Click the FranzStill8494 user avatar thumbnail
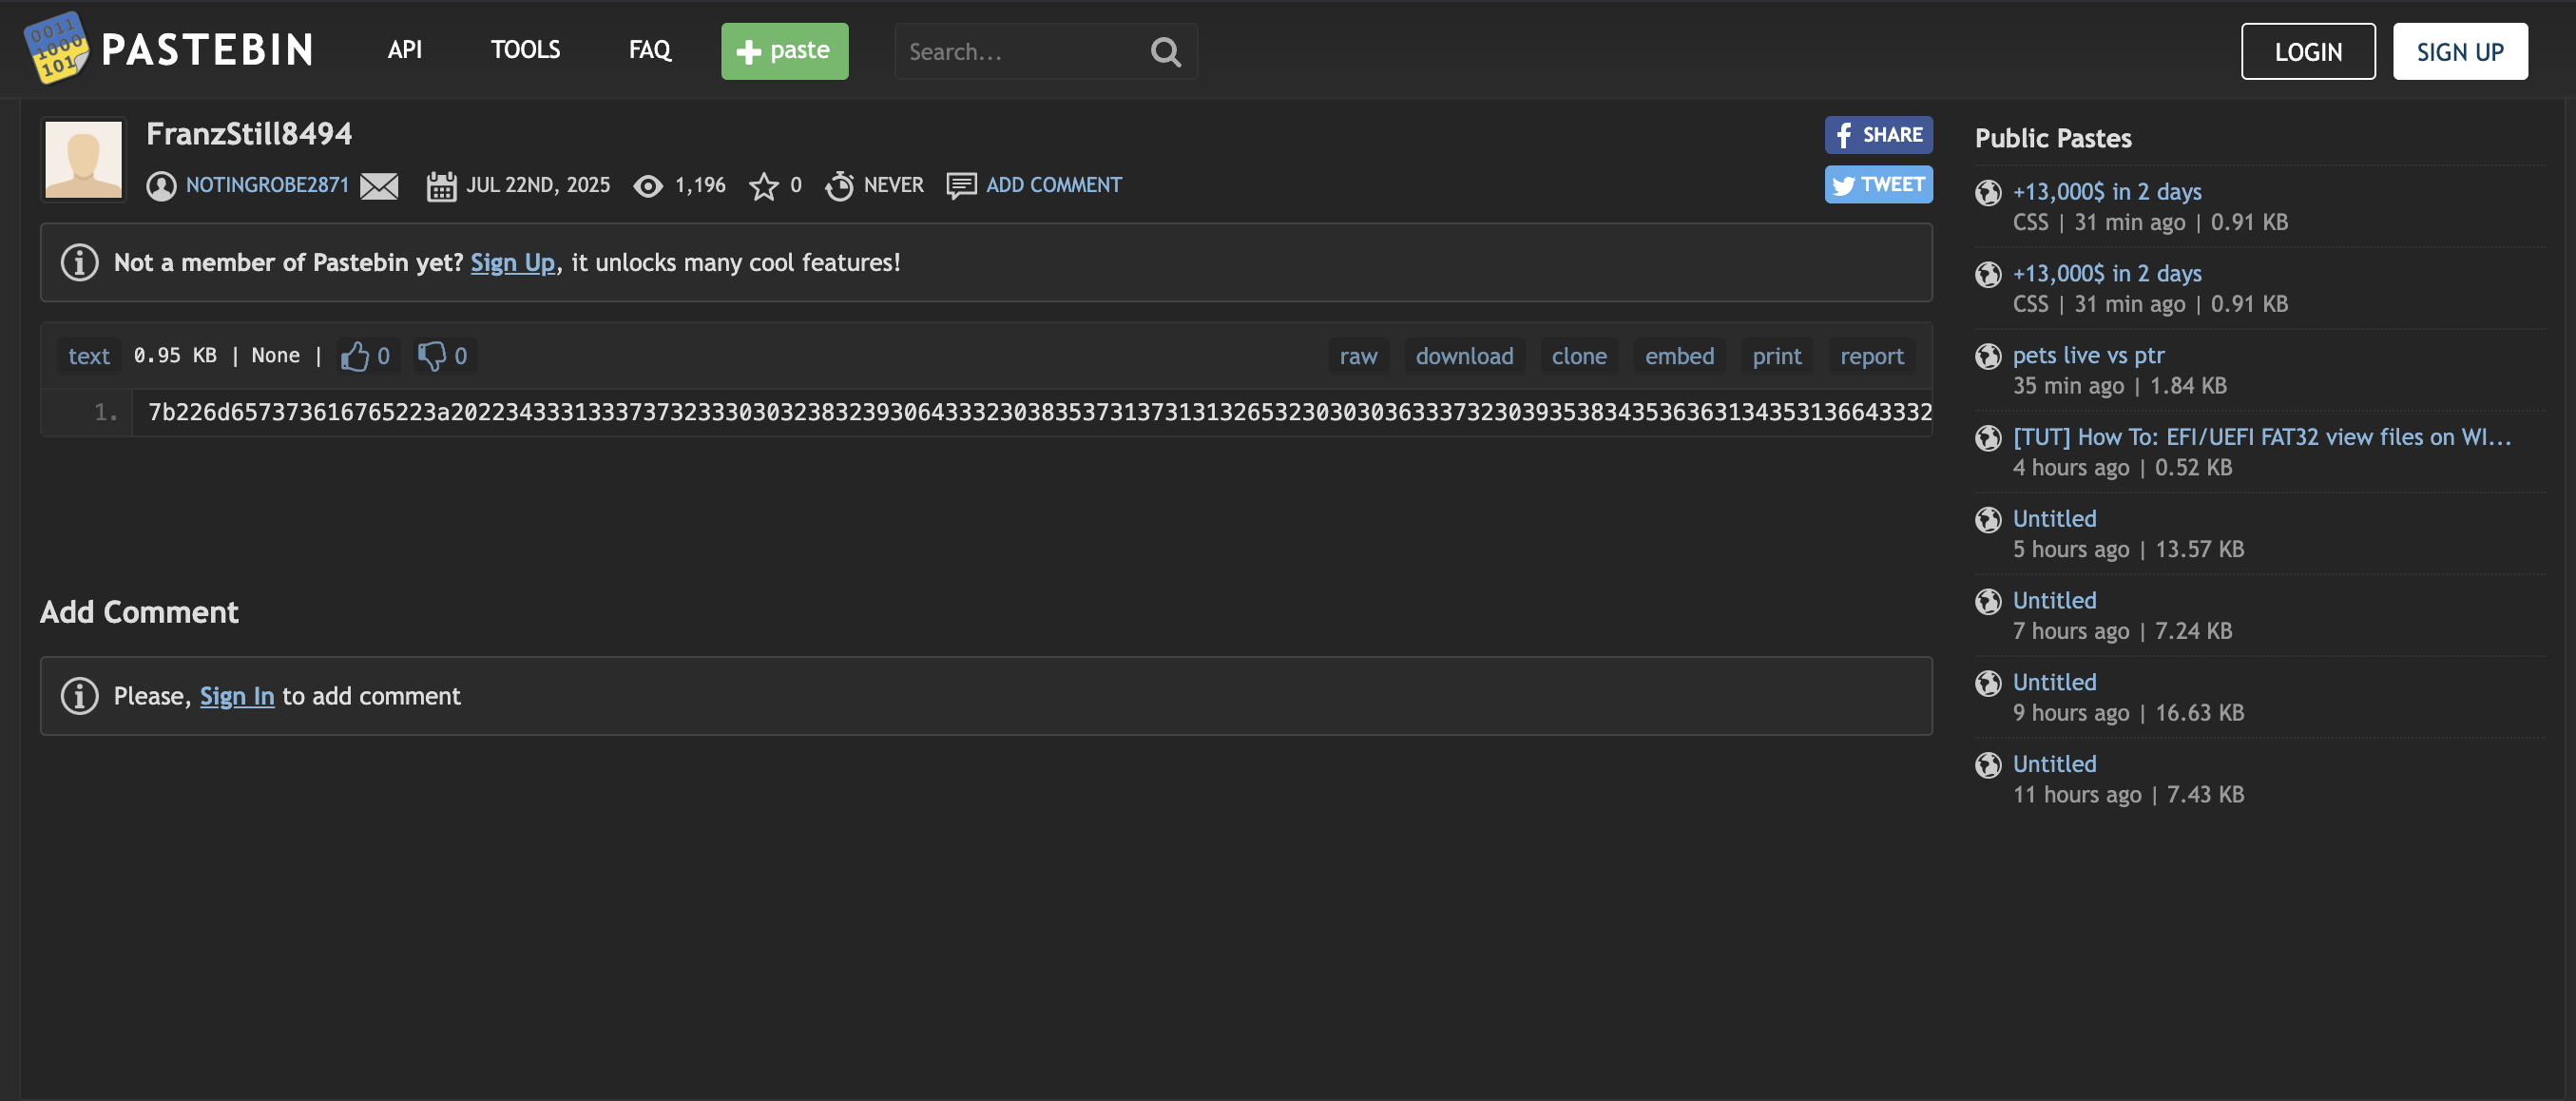2576x1101 pixels. 84,160
